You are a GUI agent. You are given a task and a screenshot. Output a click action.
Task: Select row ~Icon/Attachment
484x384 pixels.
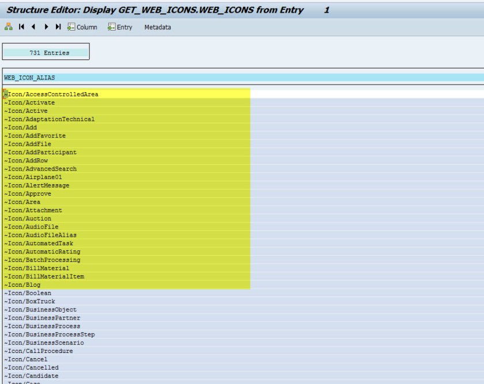coord(243,210)
